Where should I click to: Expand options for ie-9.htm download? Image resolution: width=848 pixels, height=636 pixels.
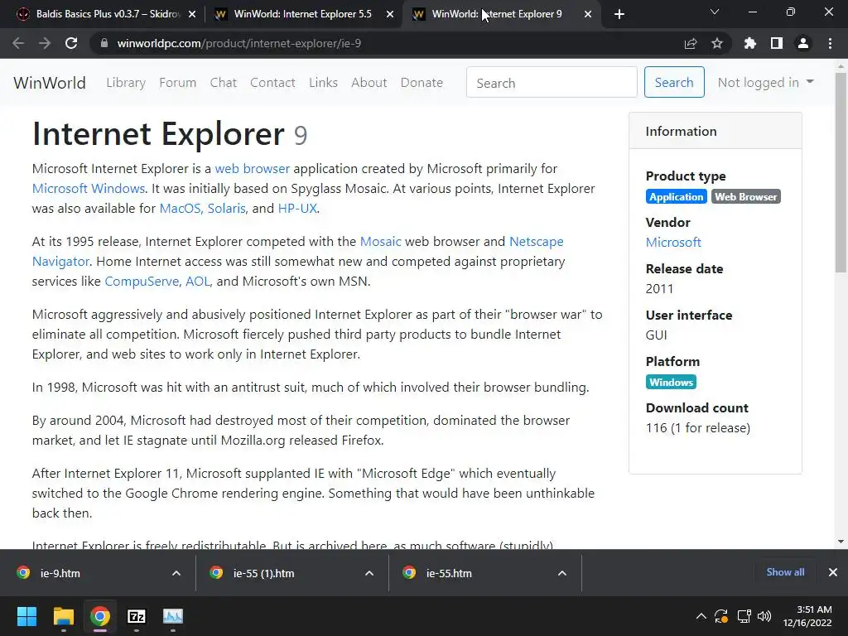point(176,573)
